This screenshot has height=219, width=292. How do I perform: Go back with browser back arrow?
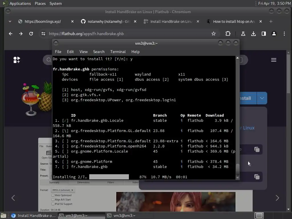11,34
